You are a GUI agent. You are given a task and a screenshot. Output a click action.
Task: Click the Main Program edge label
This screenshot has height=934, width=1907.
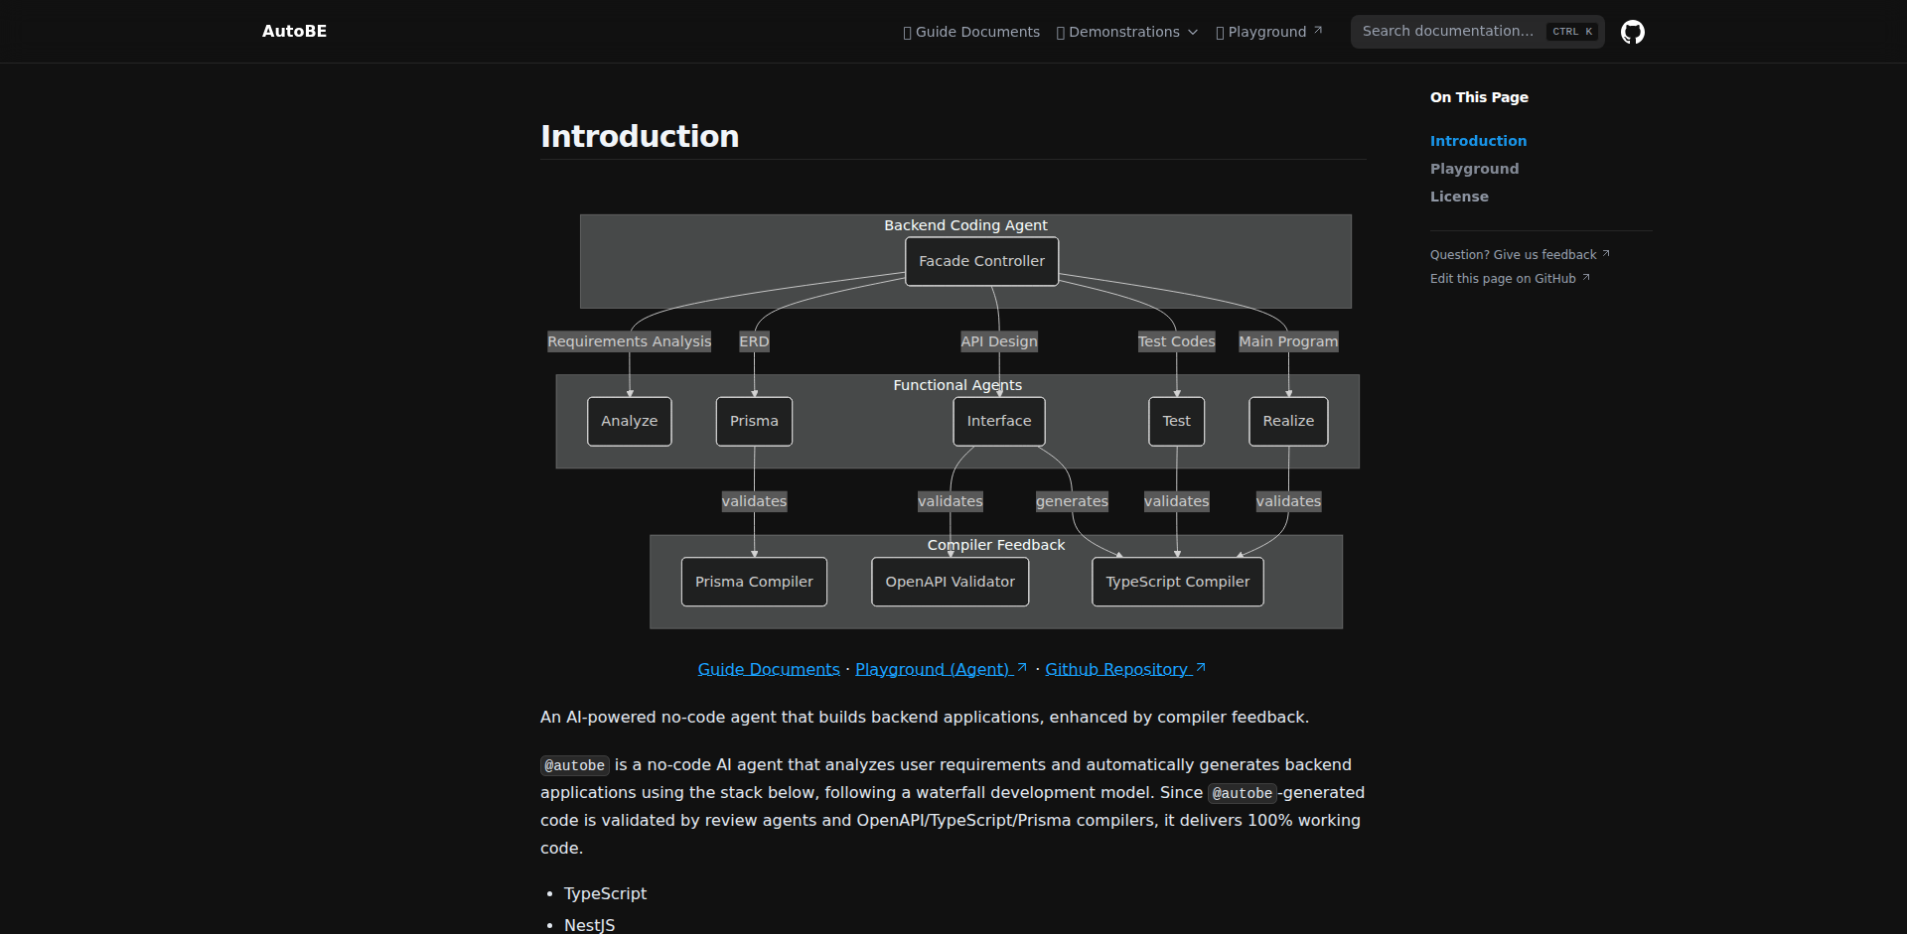pyautogui.click(x=1288, y=341)
